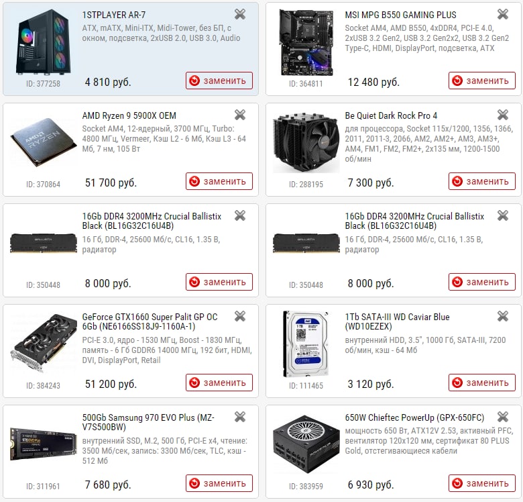Open the 1Tb SATA-III WD Caviar Blue title
The image size is (523, 502).
coord(397,321)
